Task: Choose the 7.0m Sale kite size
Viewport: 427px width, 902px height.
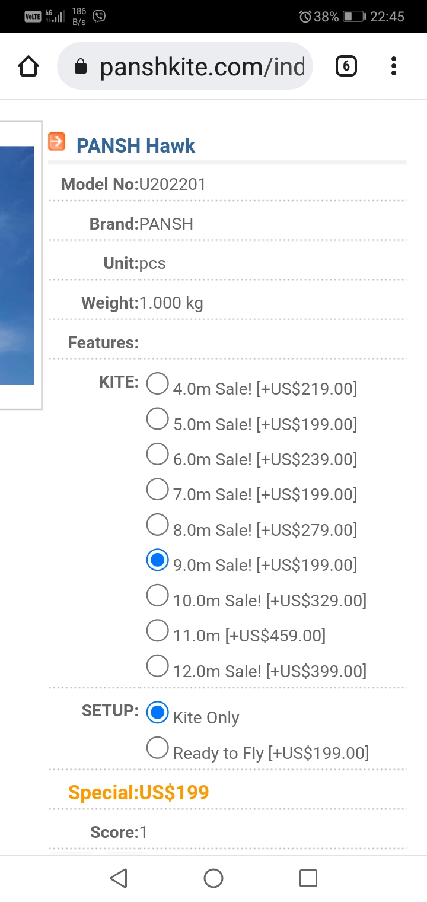Action: tap(157, 490)
